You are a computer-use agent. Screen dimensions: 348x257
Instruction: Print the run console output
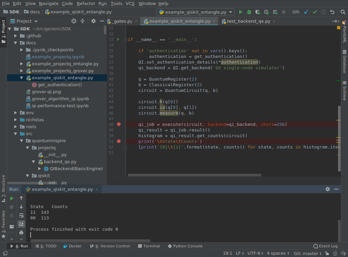coord(21,233)
